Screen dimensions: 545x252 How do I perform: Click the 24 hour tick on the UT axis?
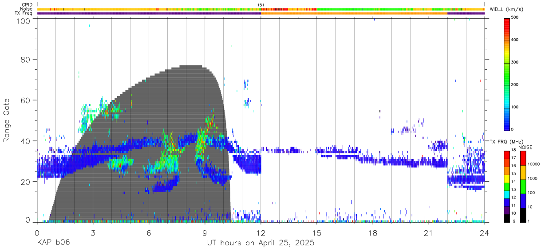click(484, 233)
